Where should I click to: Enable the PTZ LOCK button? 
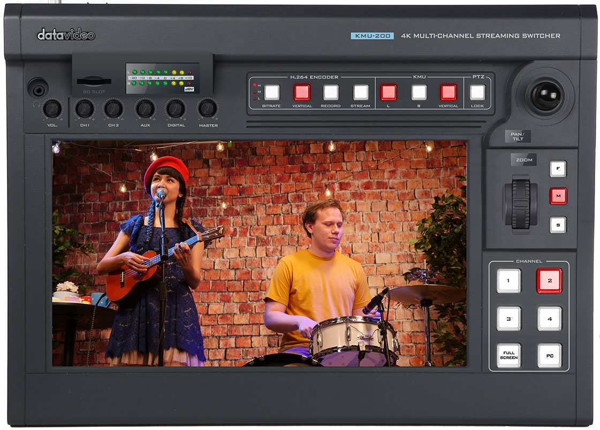click(477, 93)
